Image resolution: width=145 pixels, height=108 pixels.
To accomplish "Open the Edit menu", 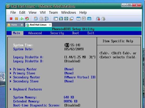I will (x=22, y=12).
